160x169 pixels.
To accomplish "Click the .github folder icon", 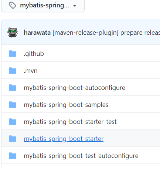I will (x=13, y=54).
